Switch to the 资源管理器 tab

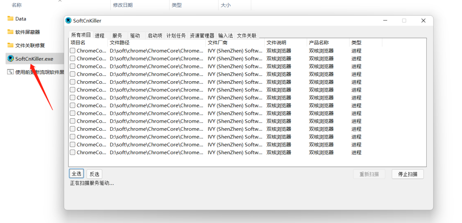click(202, 35)
